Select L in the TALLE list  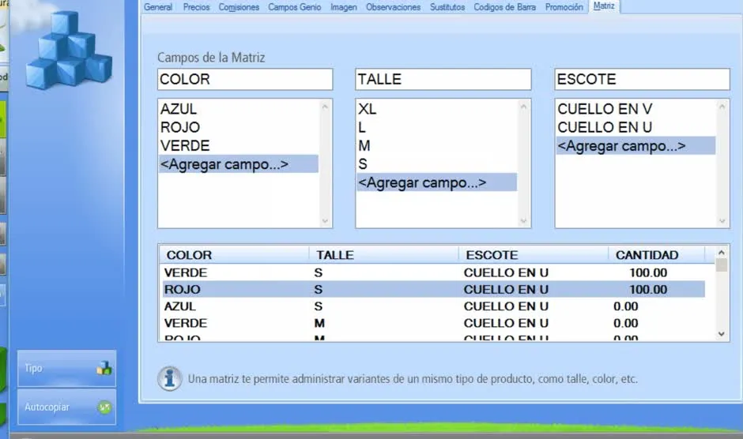(437, 127)
